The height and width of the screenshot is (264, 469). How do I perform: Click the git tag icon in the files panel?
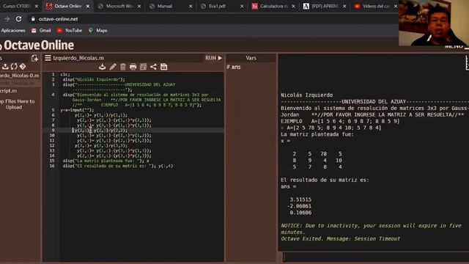coord(23,67)
